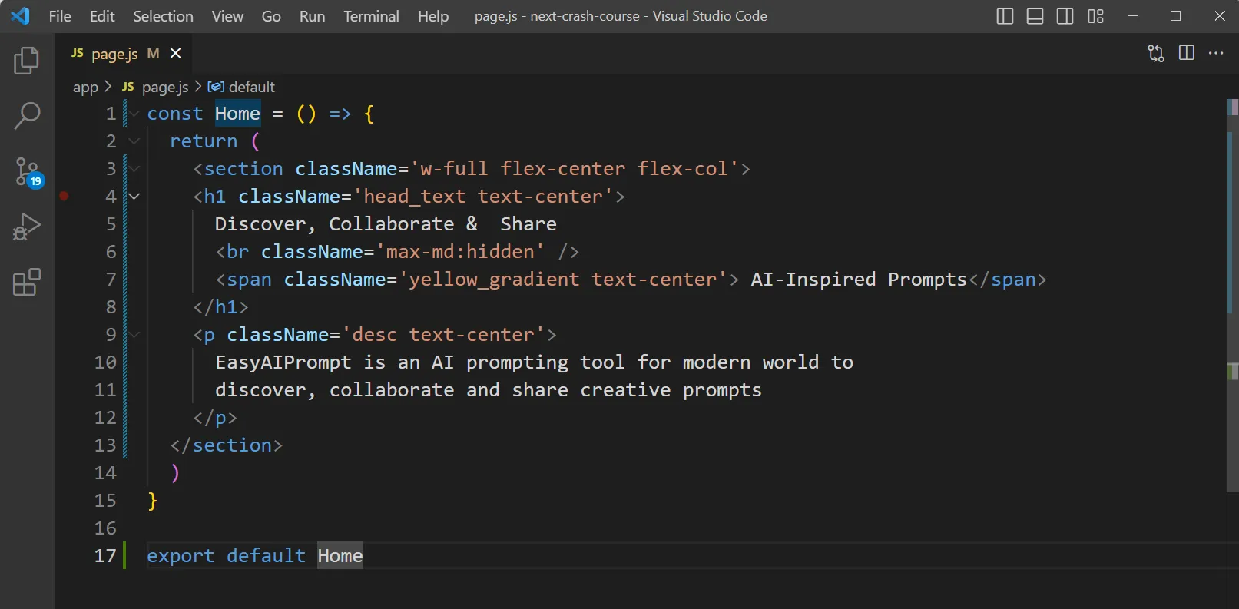Toggle the bottom panel layout icon
The image size is (1239, 609).
pos(1035,16)
